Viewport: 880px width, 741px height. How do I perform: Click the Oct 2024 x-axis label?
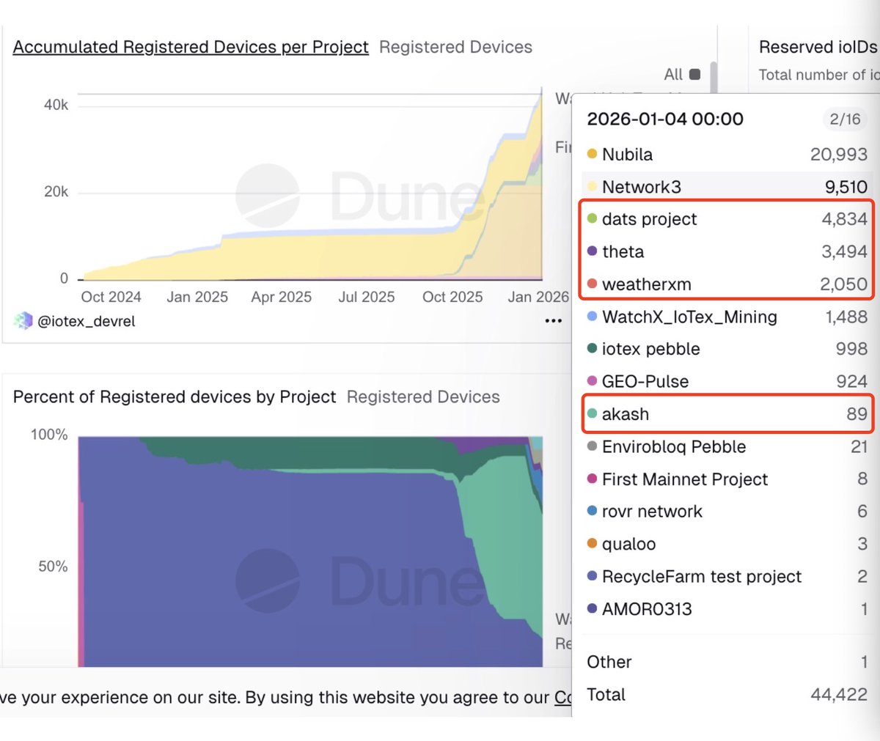111,297
